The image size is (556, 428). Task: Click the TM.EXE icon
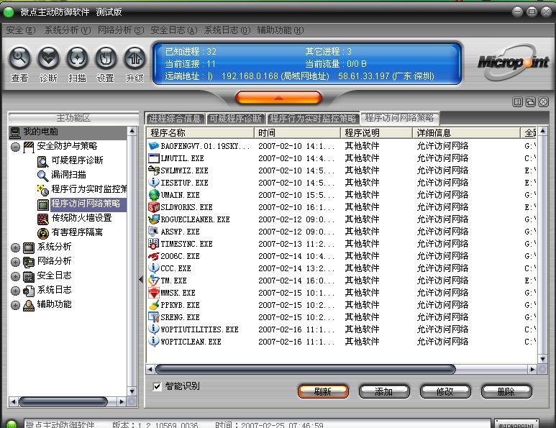(x=153, y=280)
